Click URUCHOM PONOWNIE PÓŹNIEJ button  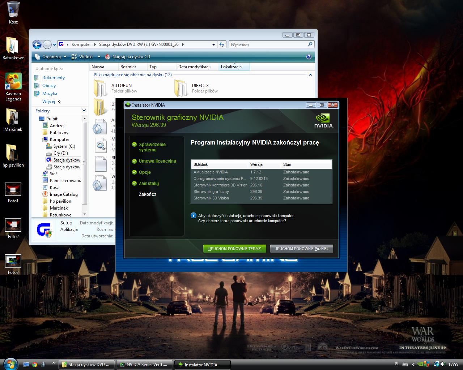(301, 249)
